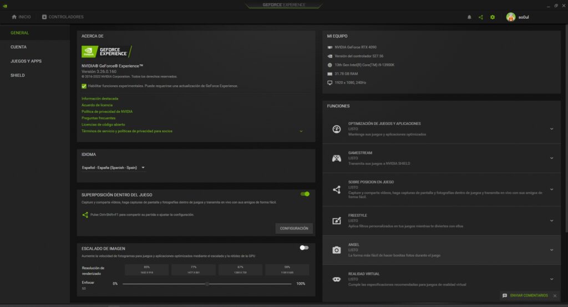Screen dimensions: 568x307
Task: Click the Realidad Virtual headset icon
Action: (336, 279)
